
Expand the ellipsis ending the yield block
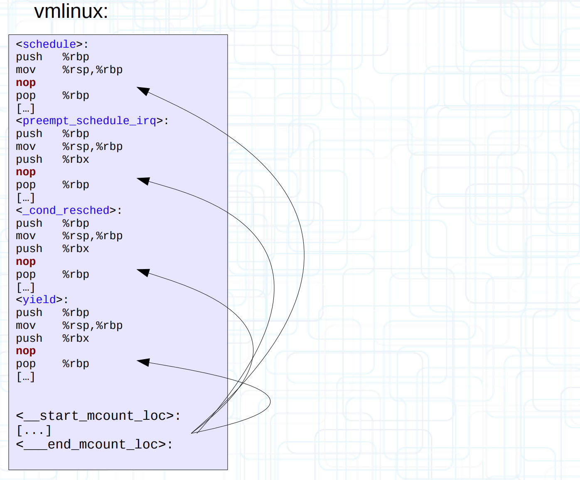[25, 377]
